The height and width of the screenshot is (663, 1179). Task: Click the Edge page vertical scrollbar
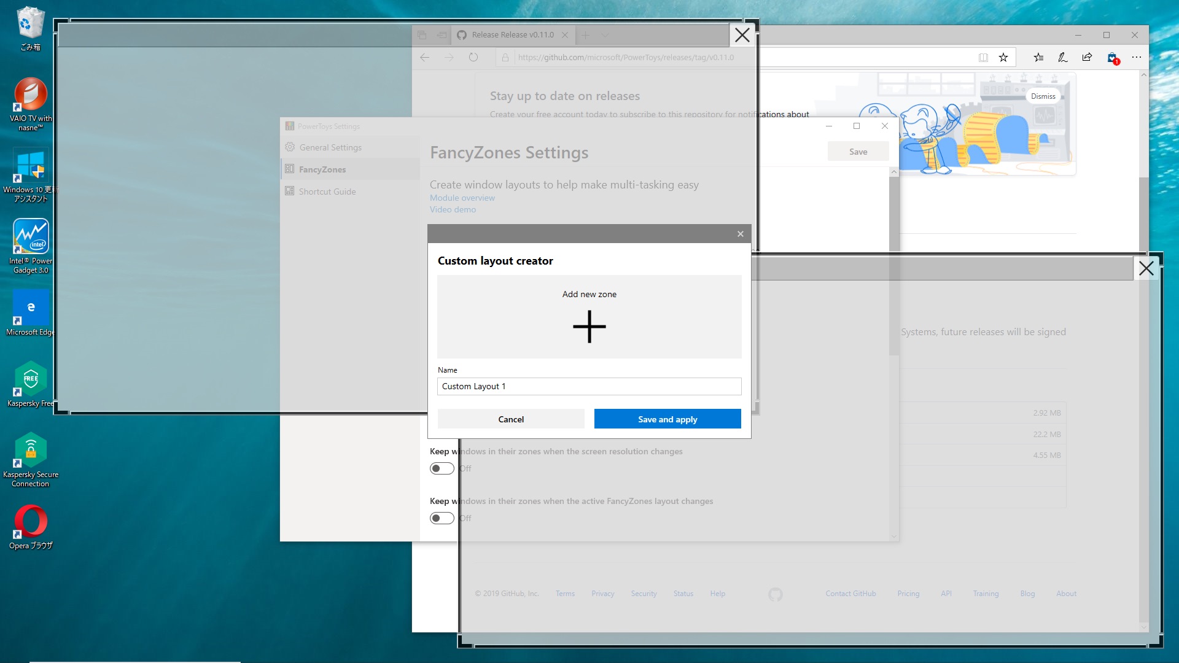point(1143,350)
